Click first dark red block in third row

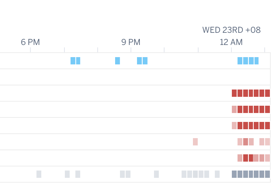click(234, 93)
